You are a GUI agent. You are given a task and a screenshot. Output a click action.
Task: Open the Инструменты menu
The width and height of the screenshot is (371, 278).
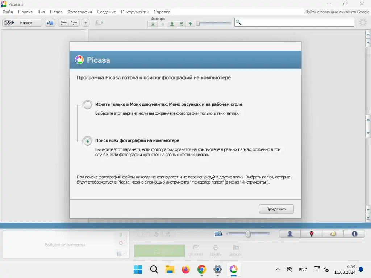135,12
